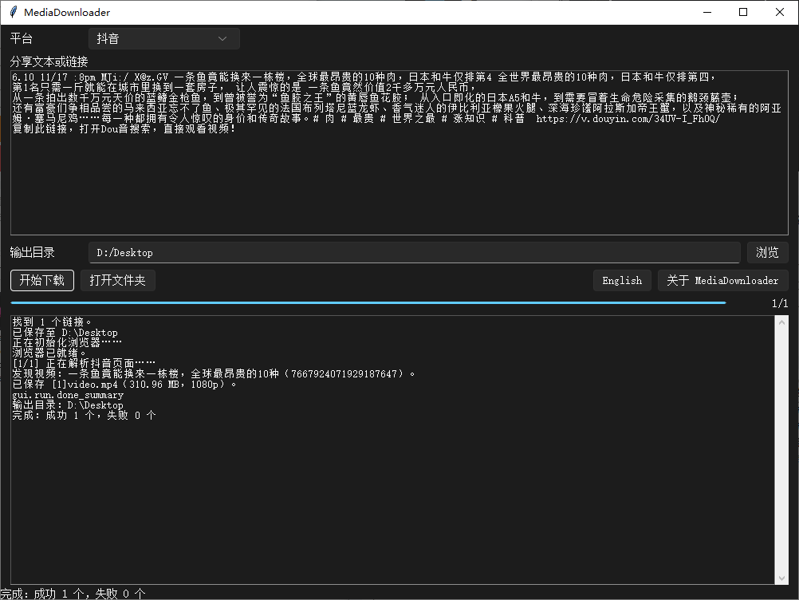Click the log scrollbar down arrow
The image size is (799, 600).
coord(781,578)
